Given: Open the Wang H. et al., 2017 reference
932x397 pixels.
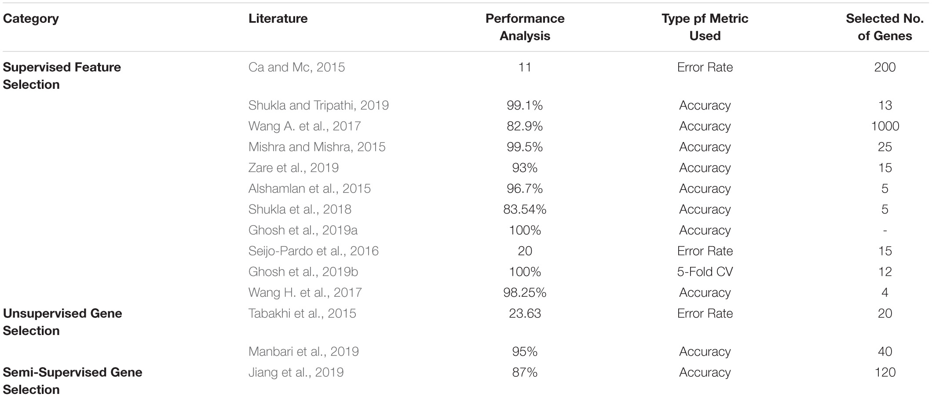Looking at the screenshot, I should coord(305,292).
